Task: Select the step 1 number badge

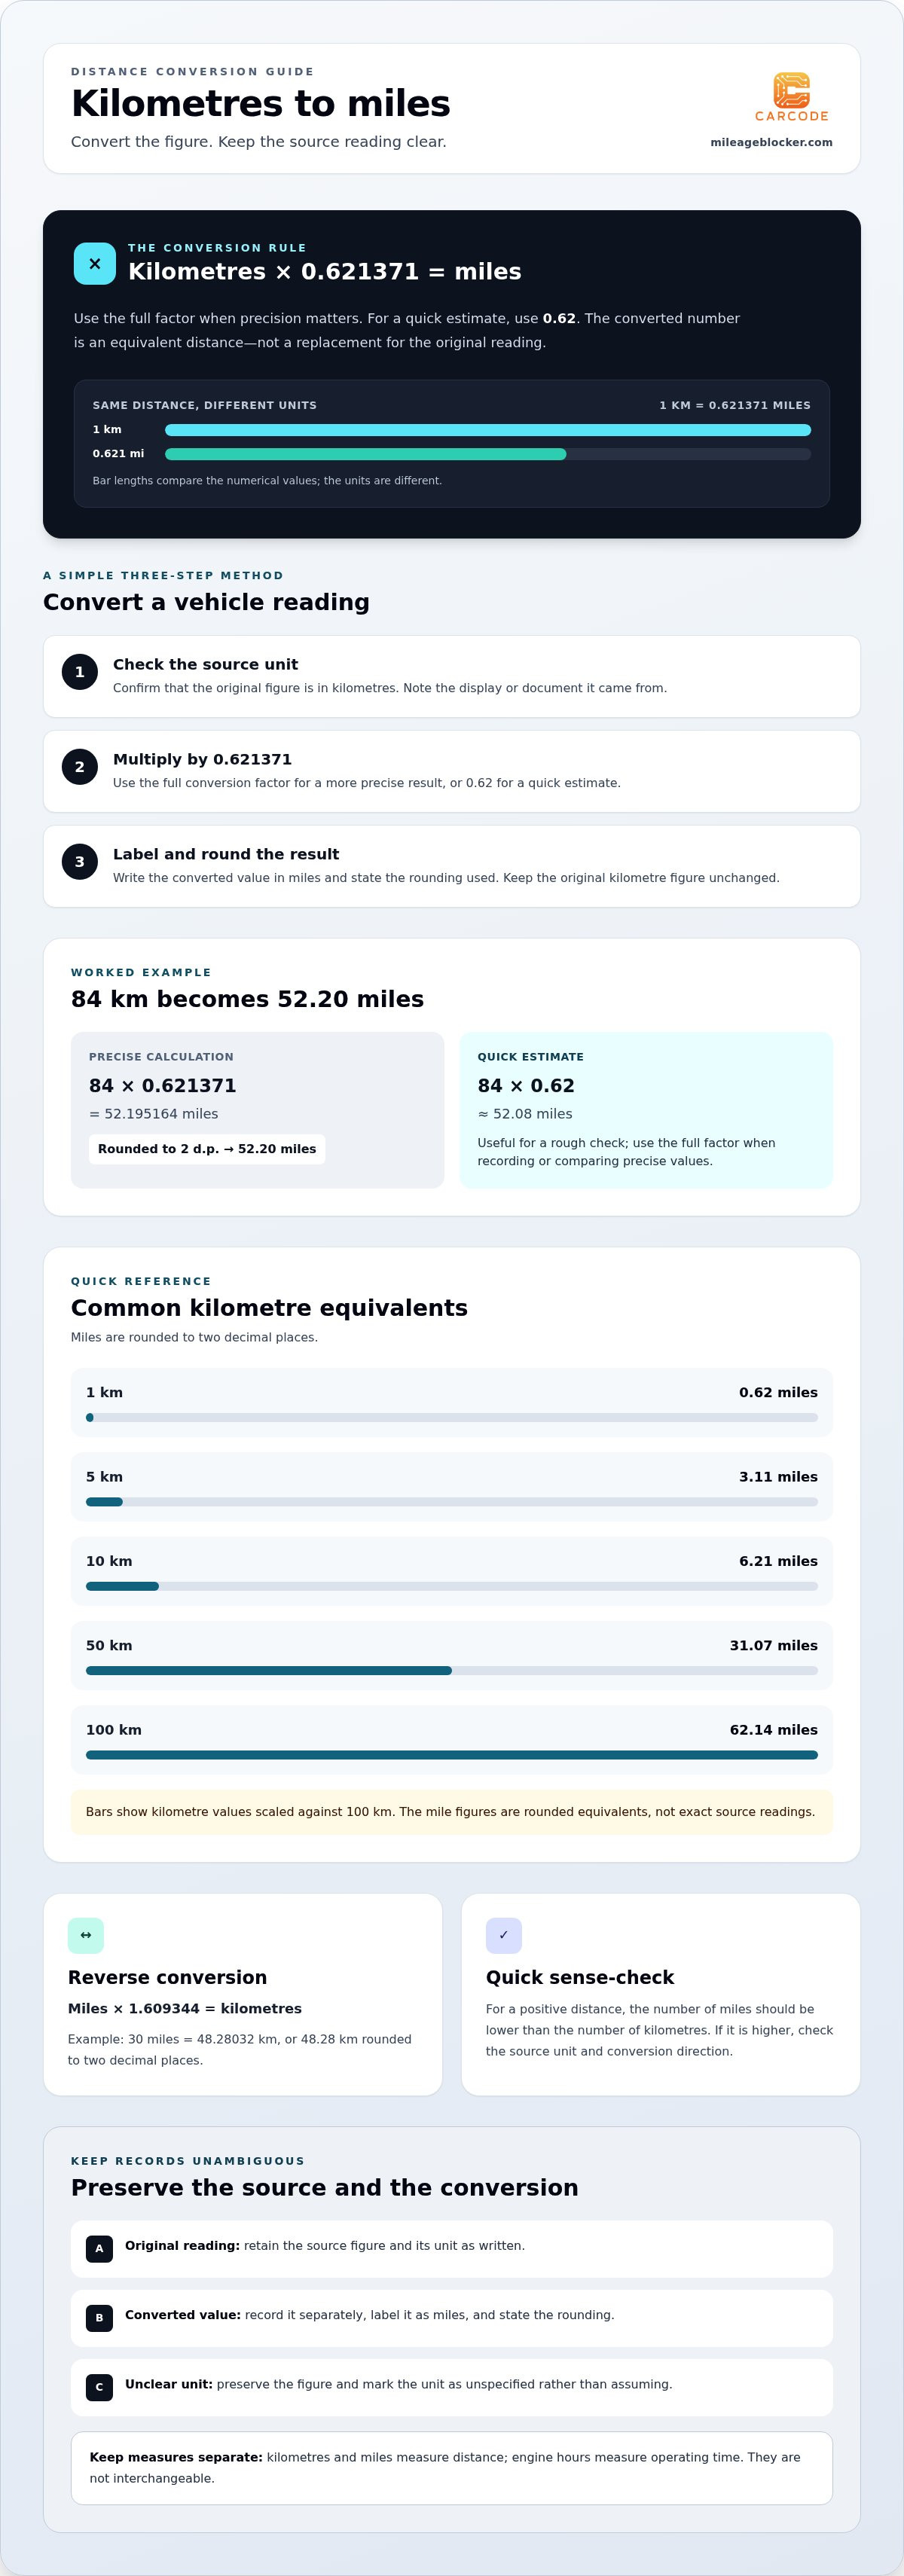Action: pyautogui.click(x=80, y=672)
